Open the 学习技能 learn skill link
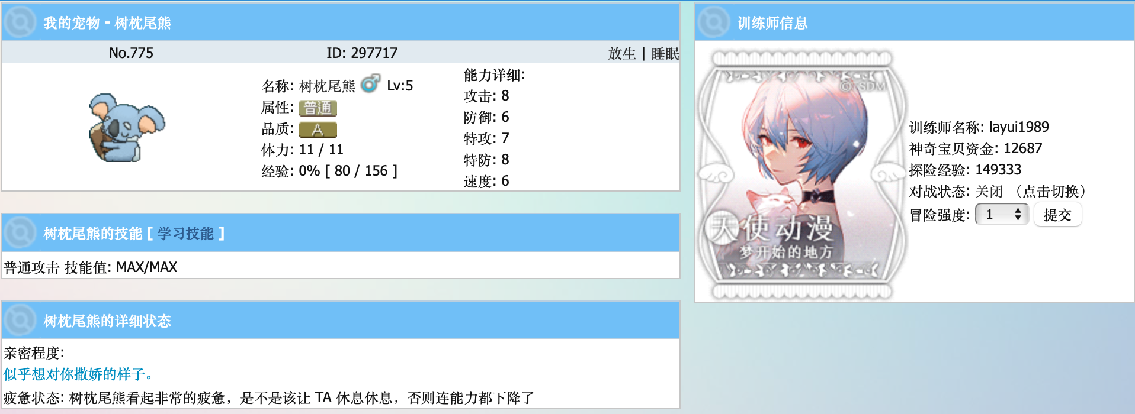 [x=185, y=234]
